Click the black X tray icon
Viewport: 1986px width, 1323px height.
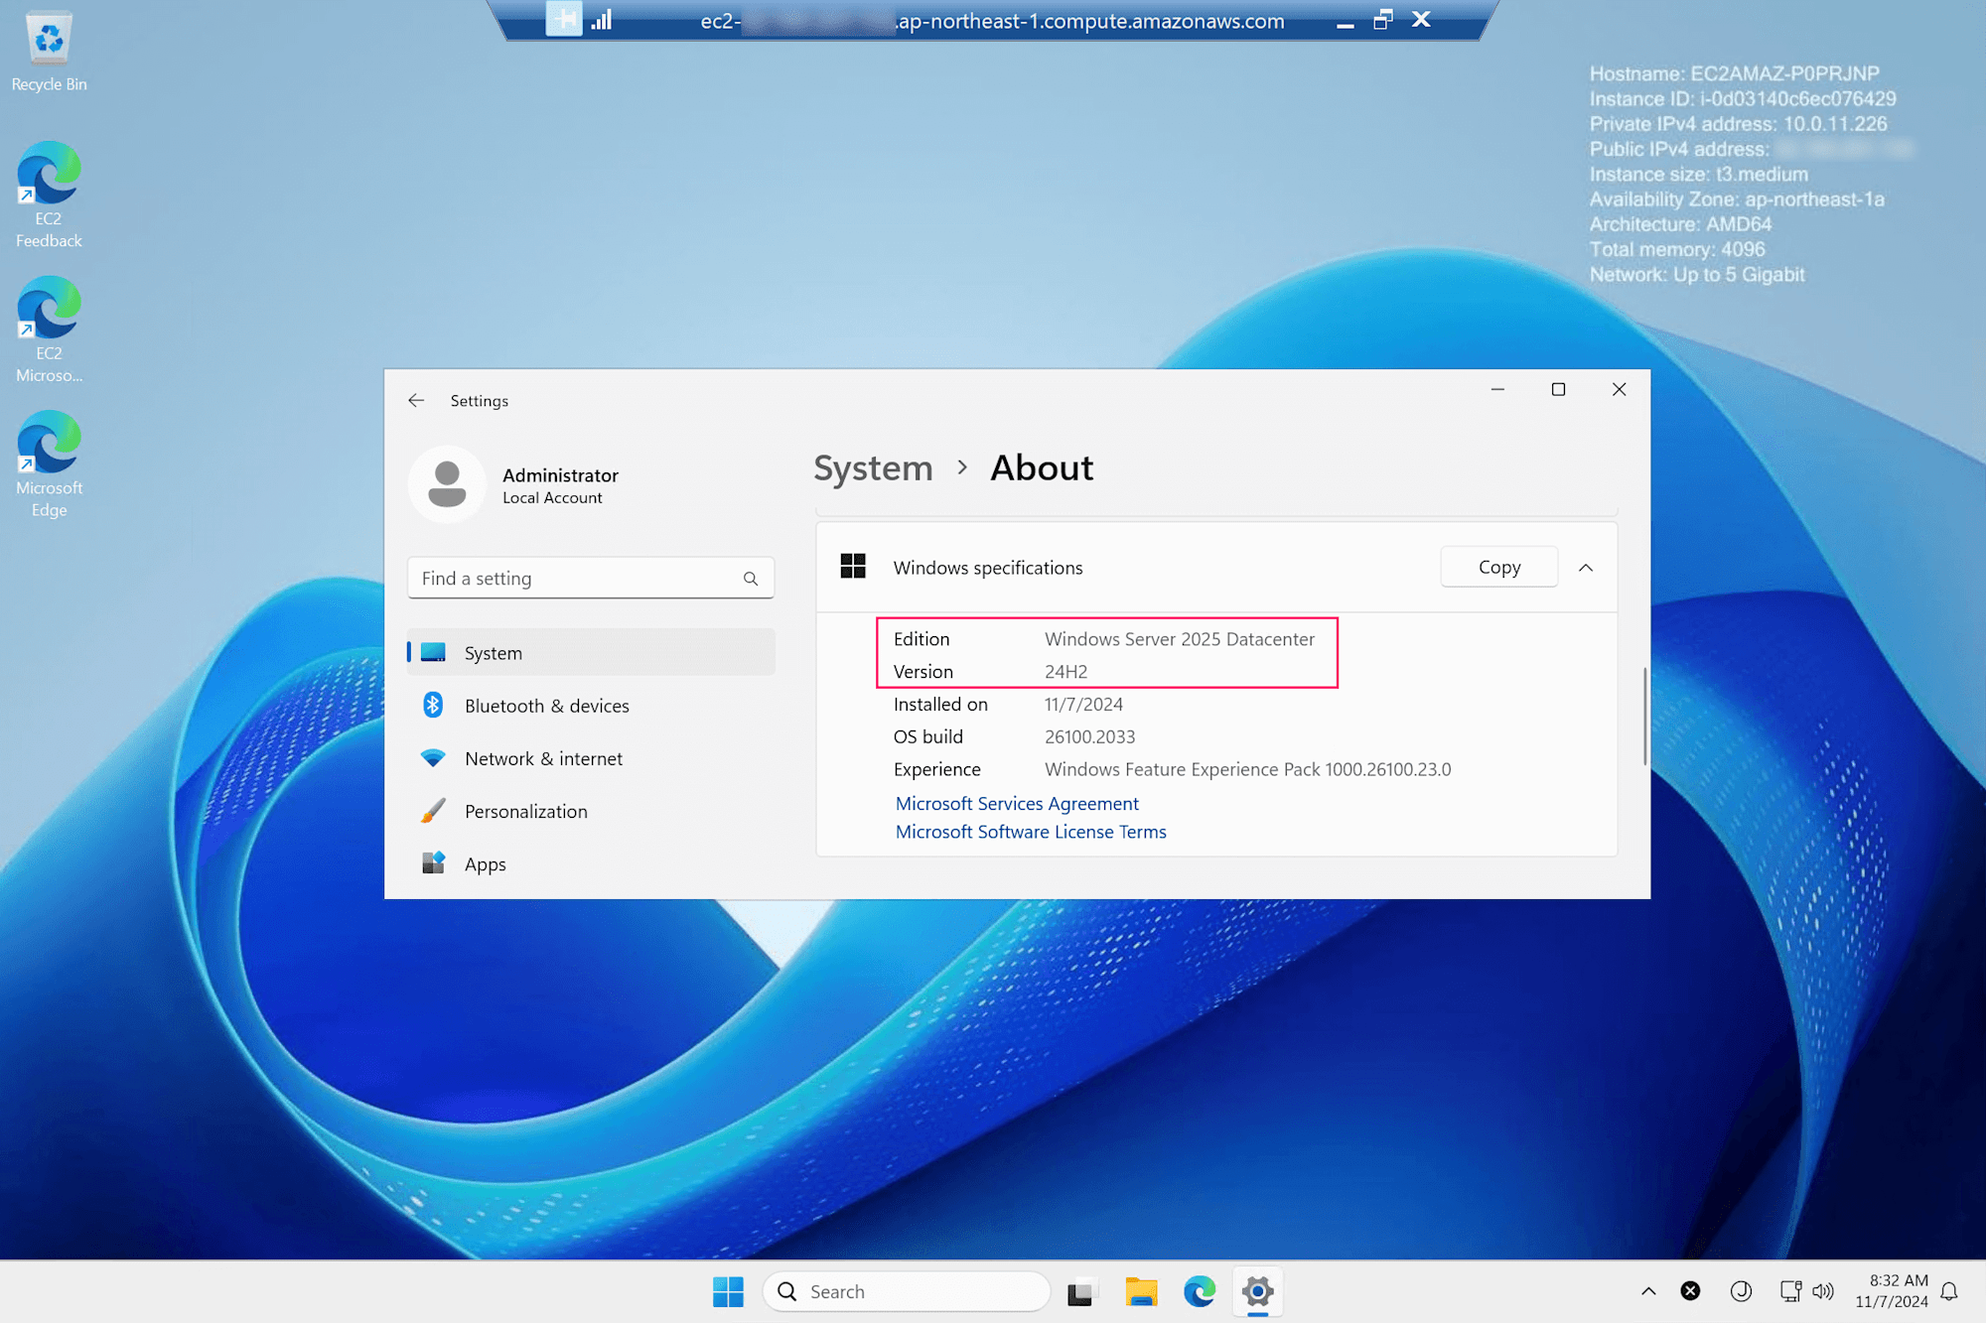coord(1690,1290)
